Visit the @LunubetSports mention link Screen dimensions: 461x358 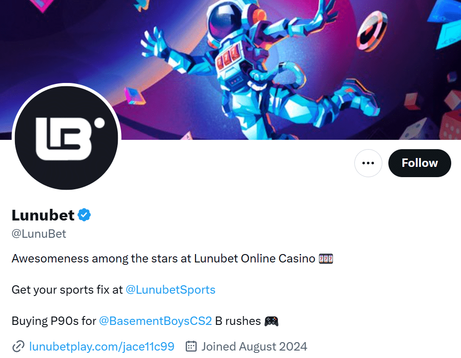170,289
